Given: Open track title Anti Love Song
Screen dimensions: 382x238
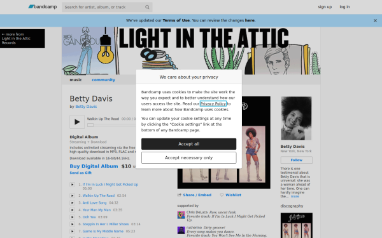Looking at the screenshot, I should (94, 203).
